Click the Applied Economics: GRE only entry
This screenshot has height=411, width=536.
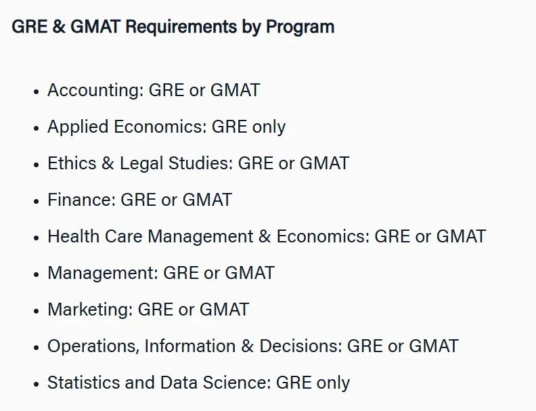[x=166, y=127]
